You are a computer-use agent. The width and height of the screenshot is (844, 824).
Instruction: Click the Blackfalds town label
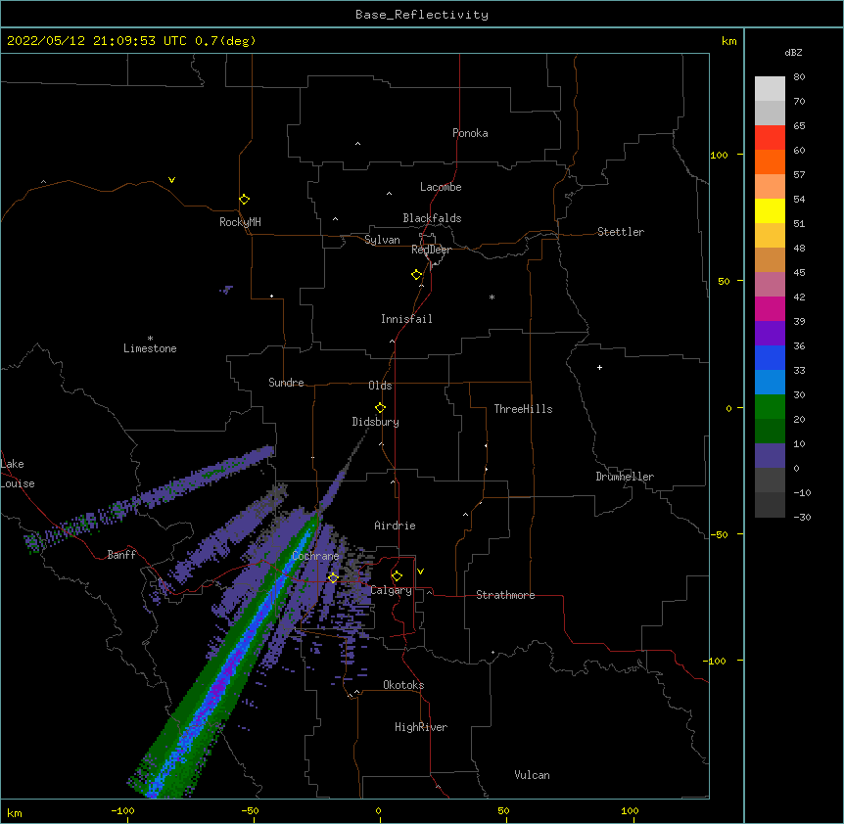click(432, 218)
